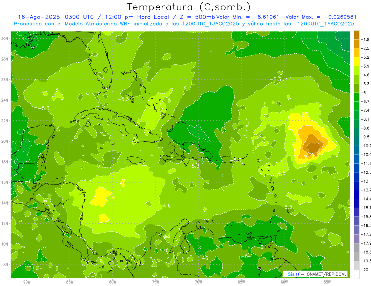371x286 pixels.
Task: Click the "24N" latitude axis label
Action: (x=5, y=100)
